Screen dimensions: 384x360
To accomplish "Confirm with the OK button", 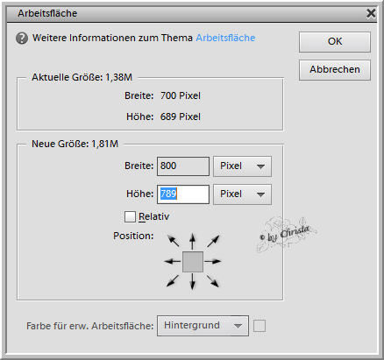I will [x=335, y=42].
